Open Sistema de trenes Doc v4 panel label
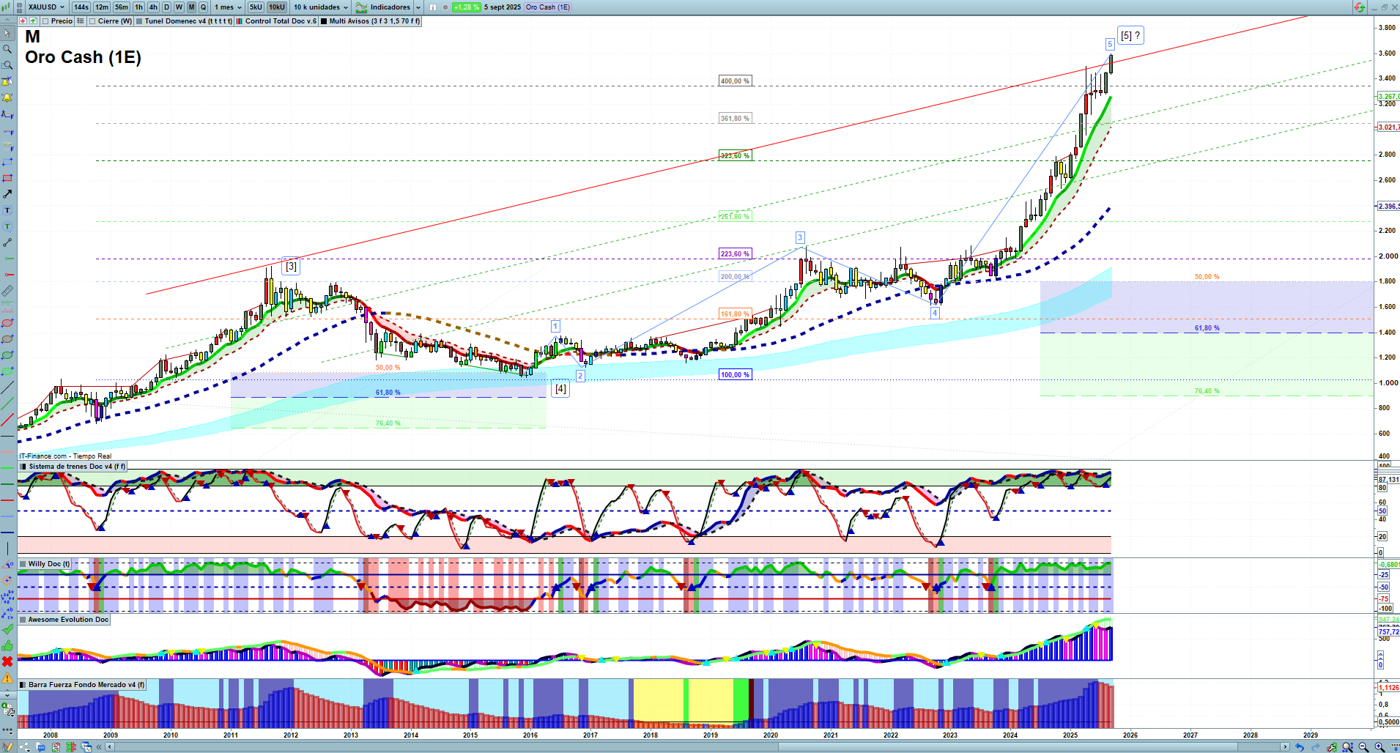This screenshot has height=753, width=1400. click(x=71, y=467)
